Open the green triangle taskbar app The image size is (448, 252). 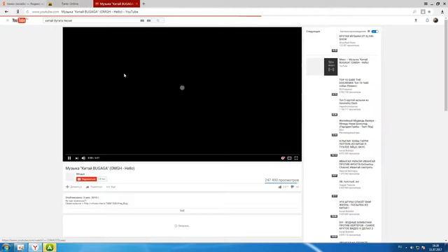(50, 247)
